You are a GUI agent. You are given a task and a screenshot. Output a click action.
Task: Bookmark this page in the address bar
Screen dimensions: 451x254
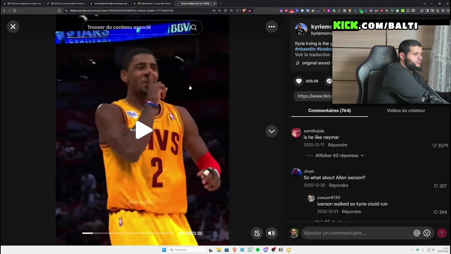pyautogui.click(x=59, y=11)
